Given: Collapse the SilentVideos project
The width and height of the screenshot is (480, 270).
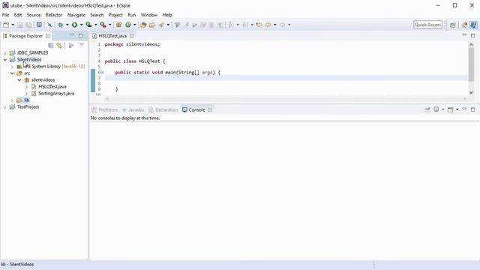Looking at the screenshot, I should (x=5, y=60).
